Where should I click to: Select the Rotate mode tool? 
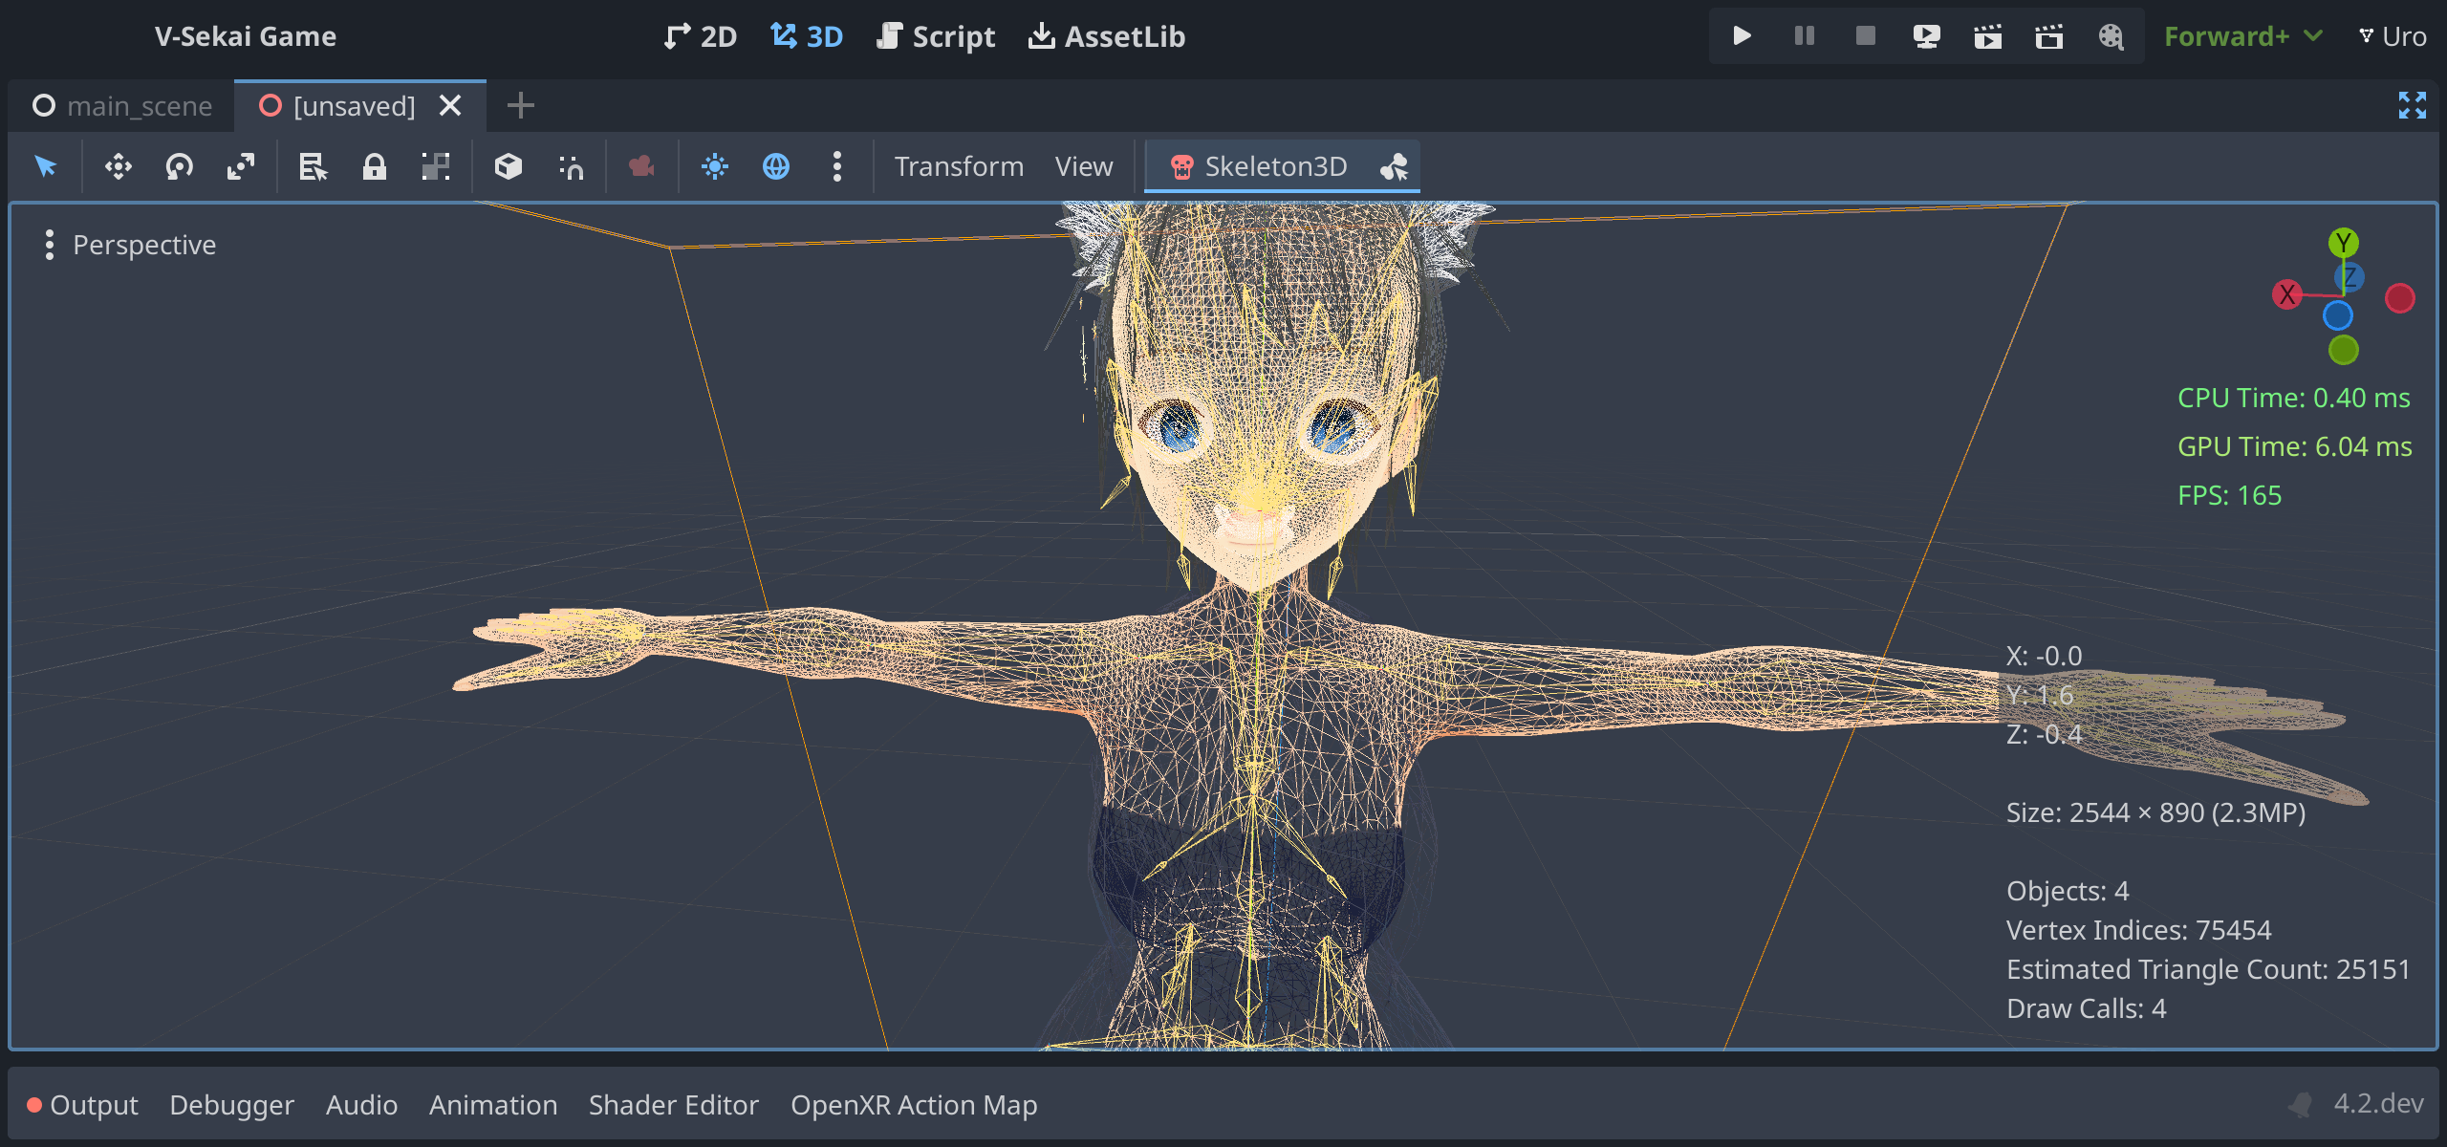coord(179,165)
